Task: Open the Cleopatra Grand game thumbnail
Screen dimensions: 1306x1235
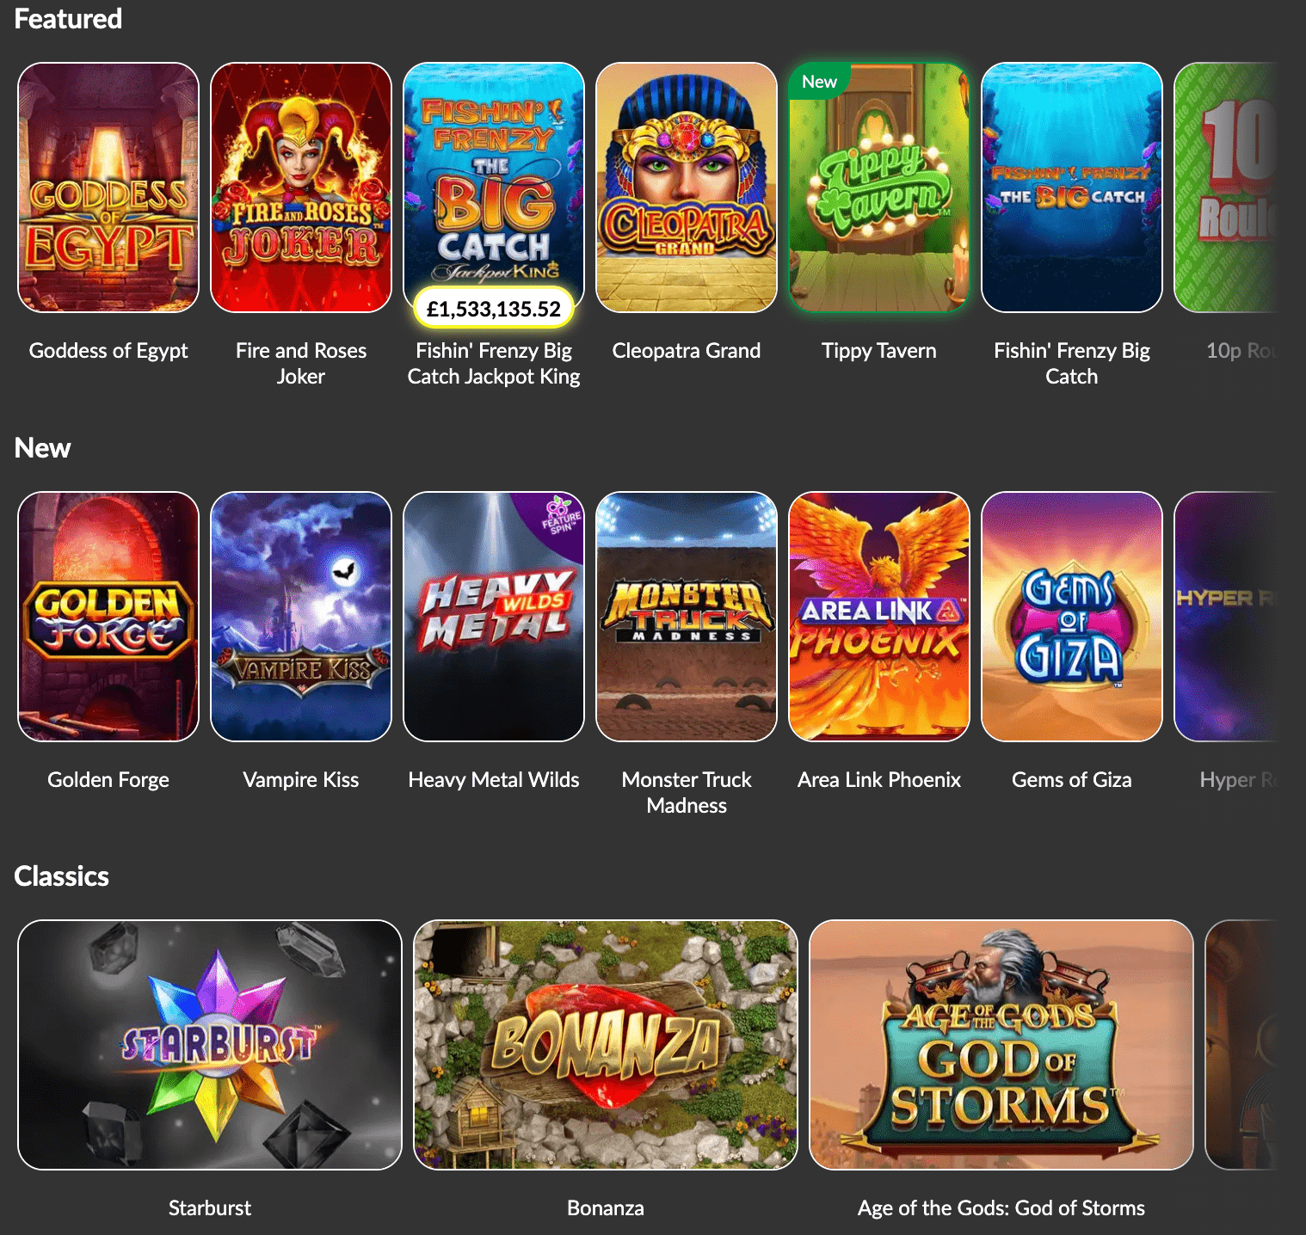Action: [x=687, y=187]
